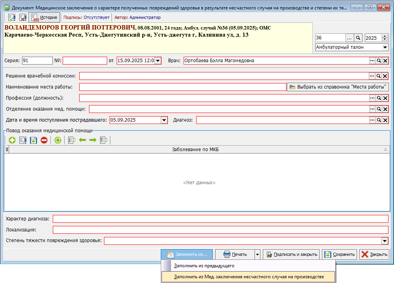The image size is (394, 283).
Task: Save the table record with the floppy disk icon
Action: tap(33, 140)
